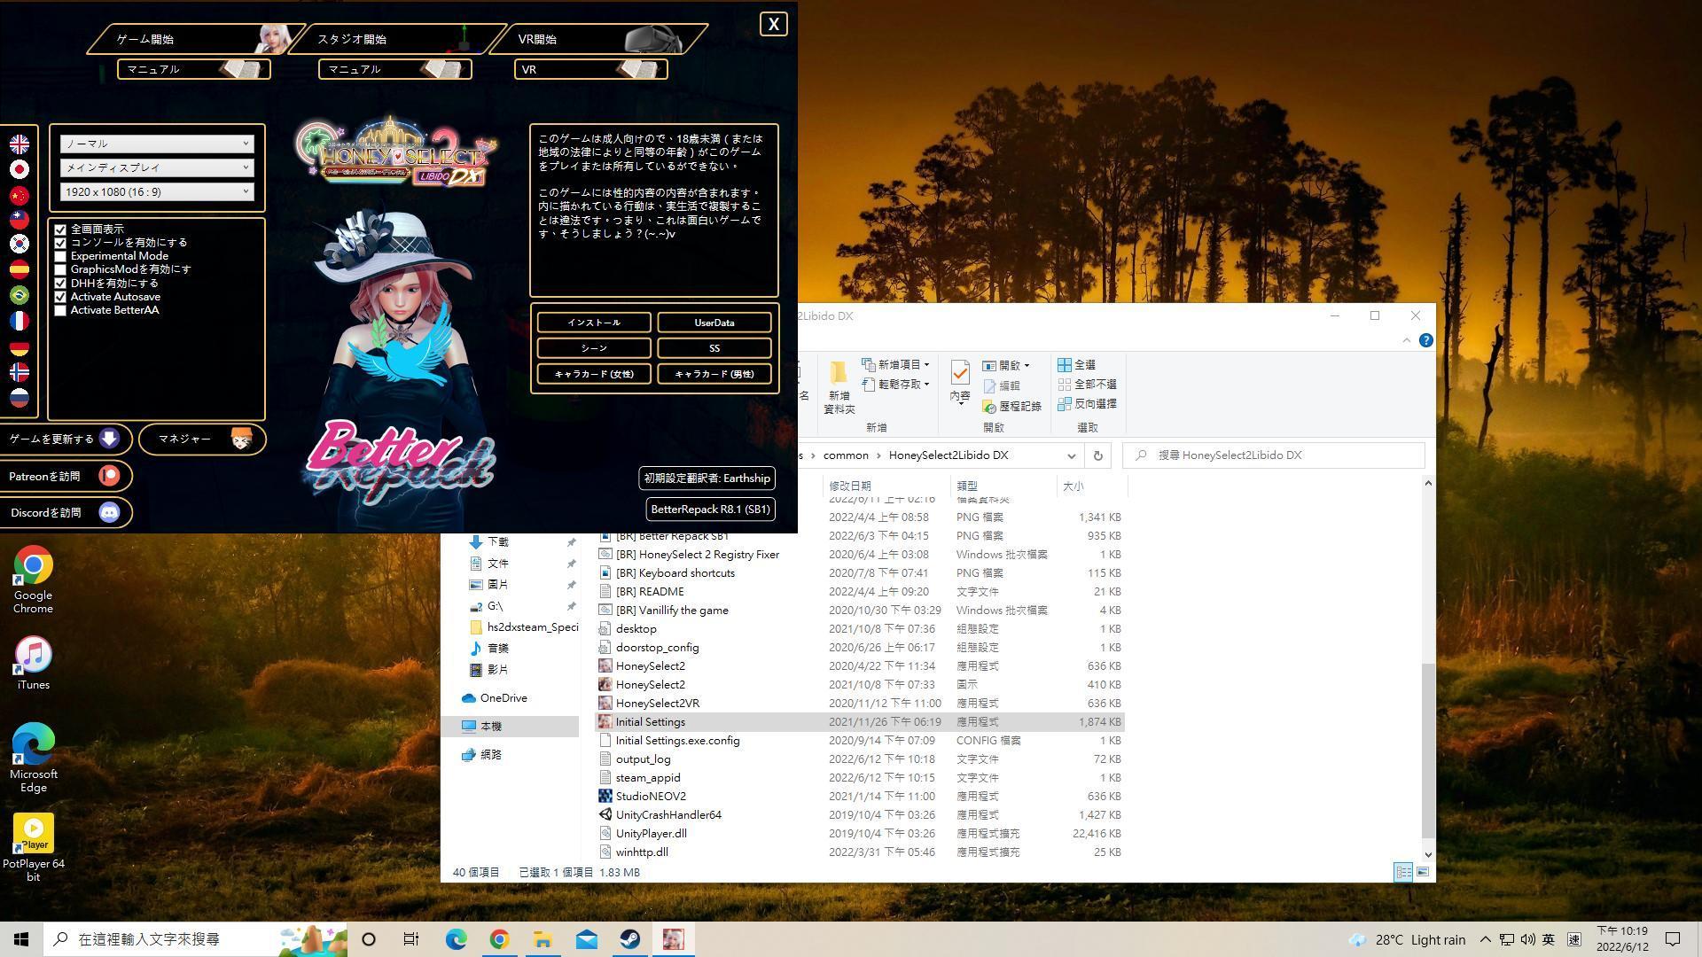
Task: Expand 輕鬆存取 dropdown in Explorer ribbon
Action: pos(927,385)
